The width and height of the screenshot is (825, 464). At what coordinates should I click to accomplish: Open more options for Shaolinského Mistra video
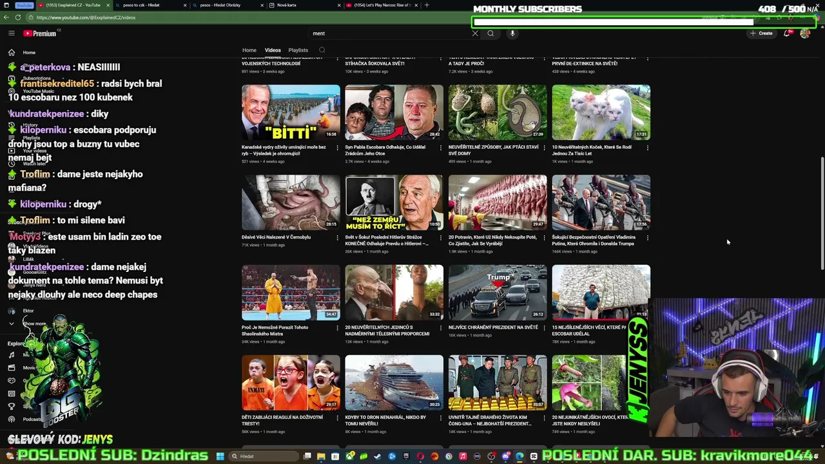[x=337, y=328]
